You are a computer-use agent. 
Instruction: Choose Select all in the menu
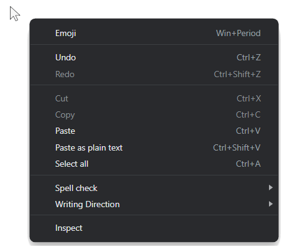pyautogui.click(x=154, y=164)
